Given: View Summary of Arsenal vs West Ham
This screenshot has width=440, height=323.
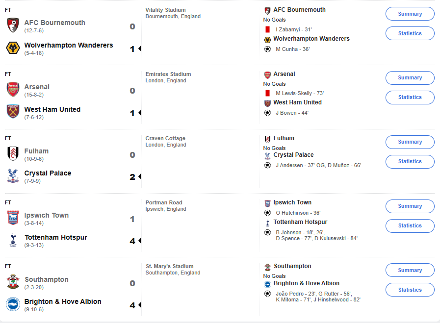Looking at the screenshot, I should click(410, 77).
